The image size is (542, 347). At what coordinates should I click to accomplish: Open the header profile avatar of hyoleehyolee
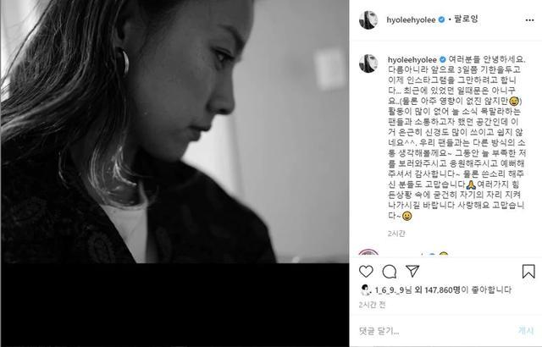point(368,20)
